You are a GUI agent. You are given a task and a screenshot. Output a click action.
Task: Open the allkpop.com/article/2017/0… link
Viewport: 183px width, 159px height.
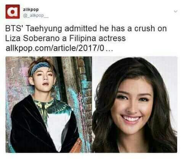click(x=55, y=48)
